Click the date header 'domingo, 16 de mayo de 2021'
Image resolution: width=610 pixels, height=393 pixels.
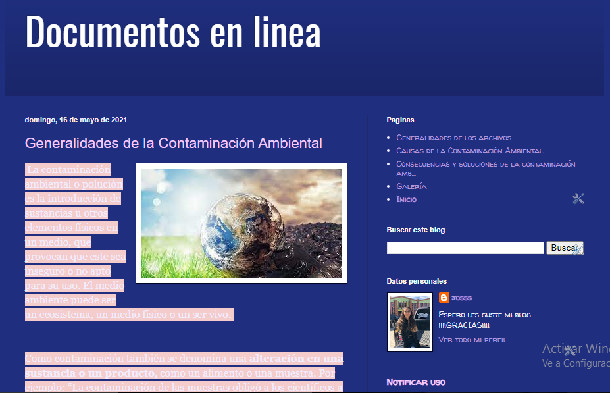[74, 119]
